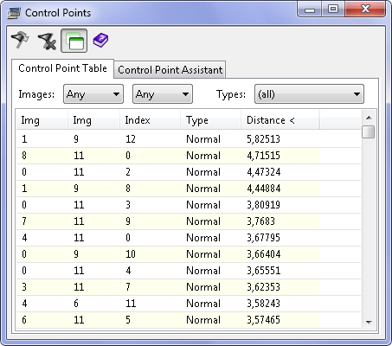Click the vertical scrollbar thumb
Viewport: 392px width, 346px height.
[x=369, y=131]
